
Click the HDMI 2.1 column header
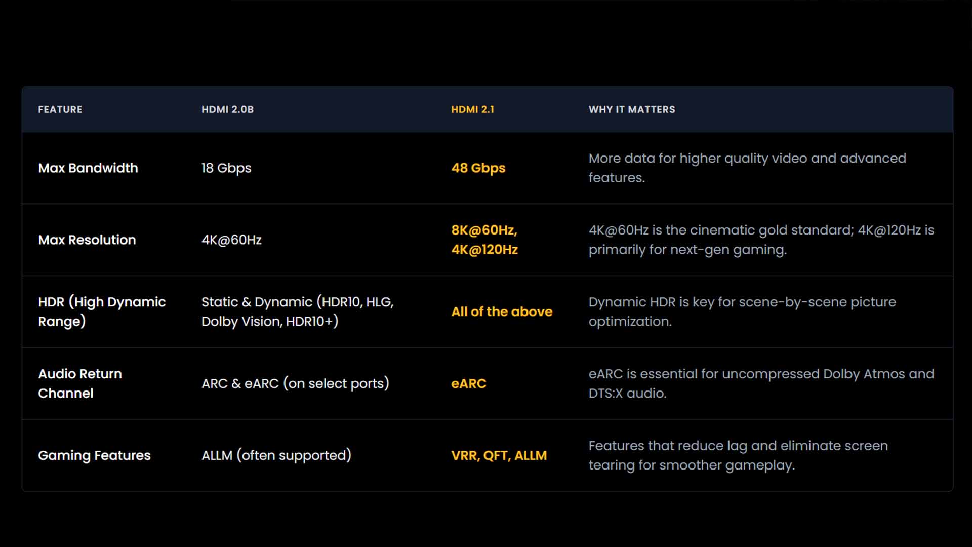(472, 109)
